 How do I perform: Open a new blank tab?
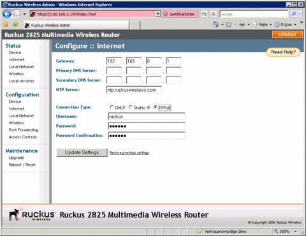135,25
